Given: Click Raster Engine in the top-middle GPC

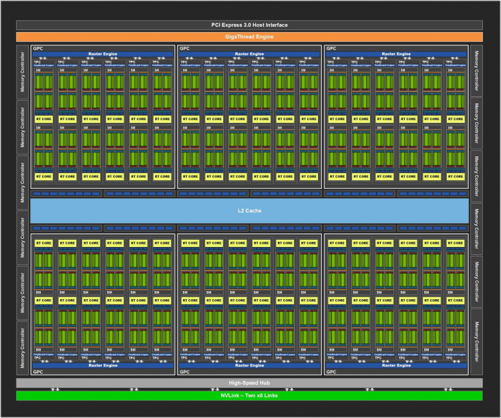Looking at the screenshot, I should pyautogui.click(x=250, y=54).
